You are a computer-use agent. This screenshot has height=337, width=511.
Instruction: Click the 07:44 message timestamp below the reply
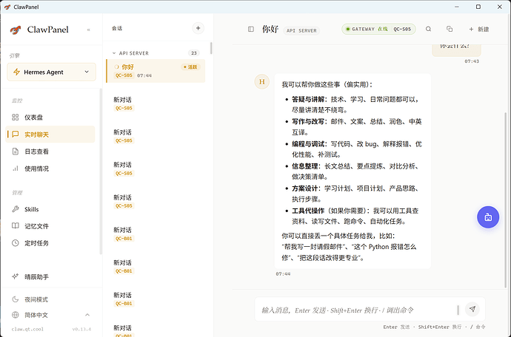point(283,274)
